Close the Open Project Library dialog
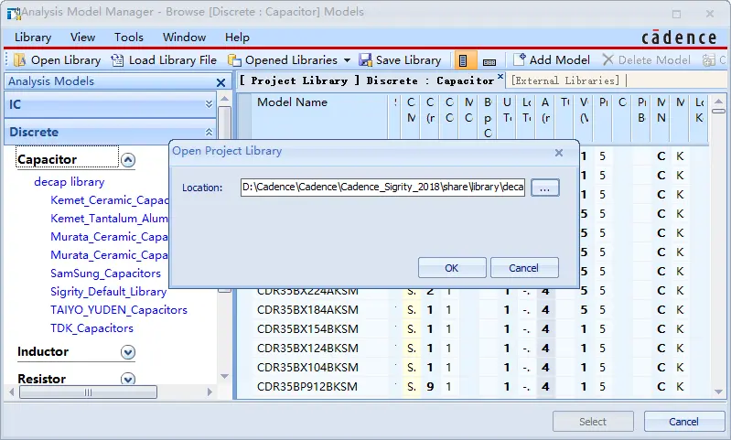Image resolution: width=731 pixels, height=440 pixels. pyautogui.click(x=559, y=153)
